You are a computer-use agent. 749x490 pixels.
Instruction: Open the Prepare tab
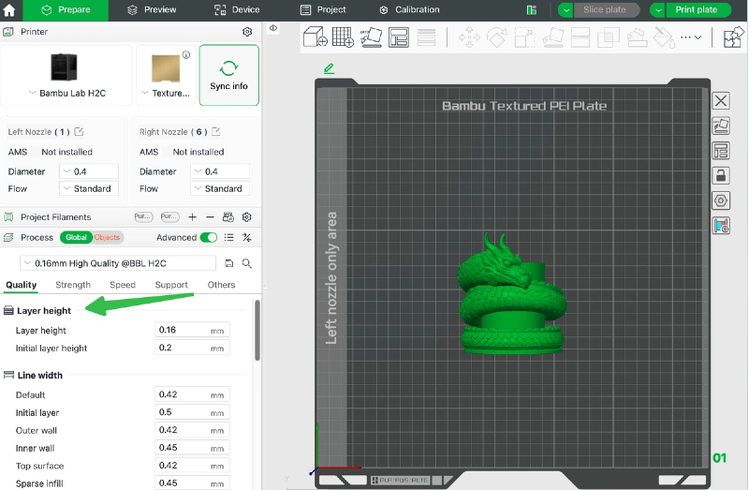[x=66, y=10]
